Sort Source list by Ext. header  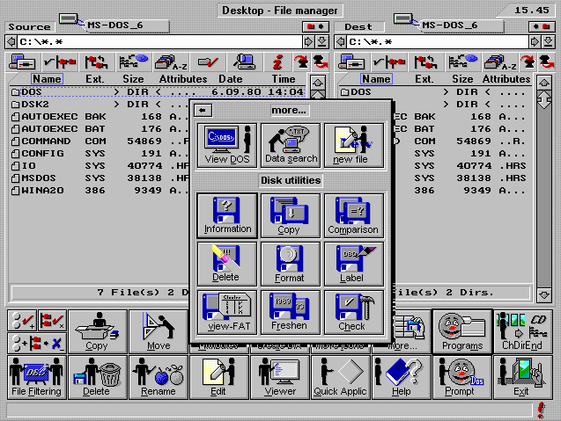tap(95, 79)
